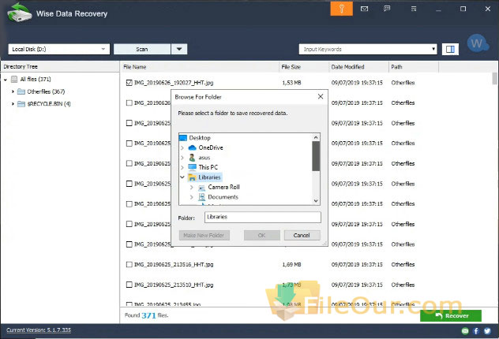Expand the $RECYCLE.BIN tree node
This screenshot has height=339, width=499.
13,104
